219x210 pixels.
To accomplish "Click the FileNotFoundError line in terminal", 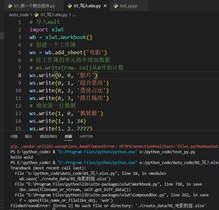I will (x=108, y=206).
